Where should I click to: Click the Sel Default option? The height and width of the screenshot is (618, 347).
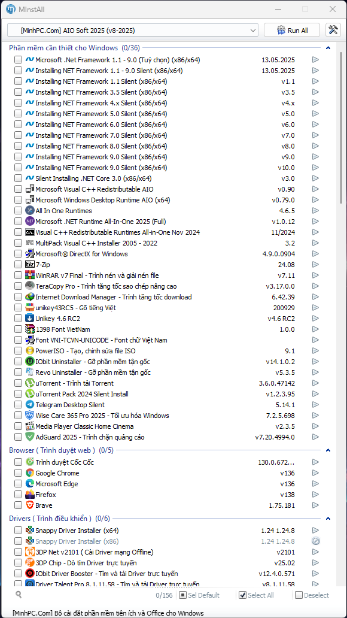[199, 595]
